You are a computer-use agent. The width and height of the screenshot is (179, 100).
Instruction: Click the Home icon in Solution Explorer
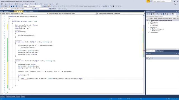point(152,14)
